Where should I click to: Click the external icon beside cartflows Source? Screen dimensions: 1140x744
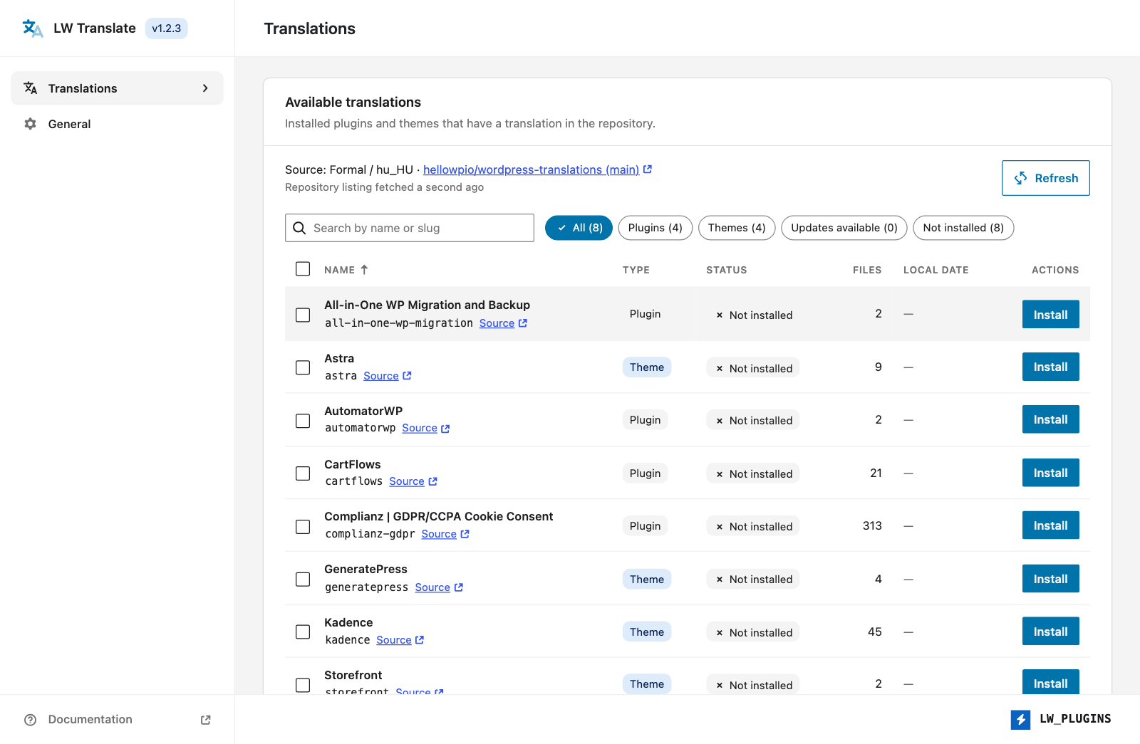[432, 481]
